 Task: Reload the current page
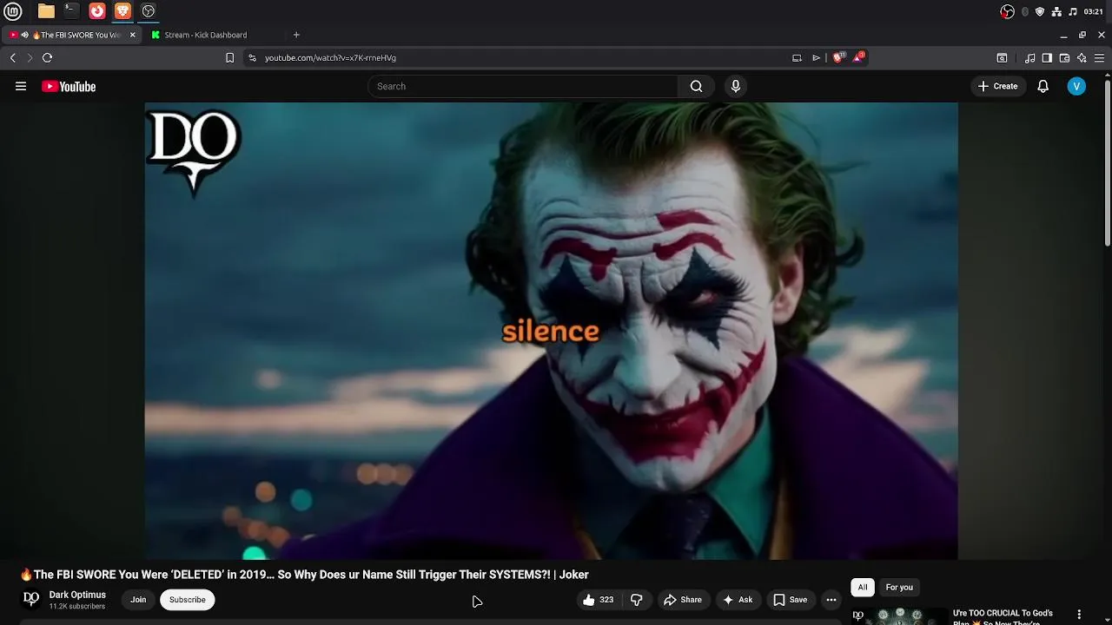tap(48, 58)
